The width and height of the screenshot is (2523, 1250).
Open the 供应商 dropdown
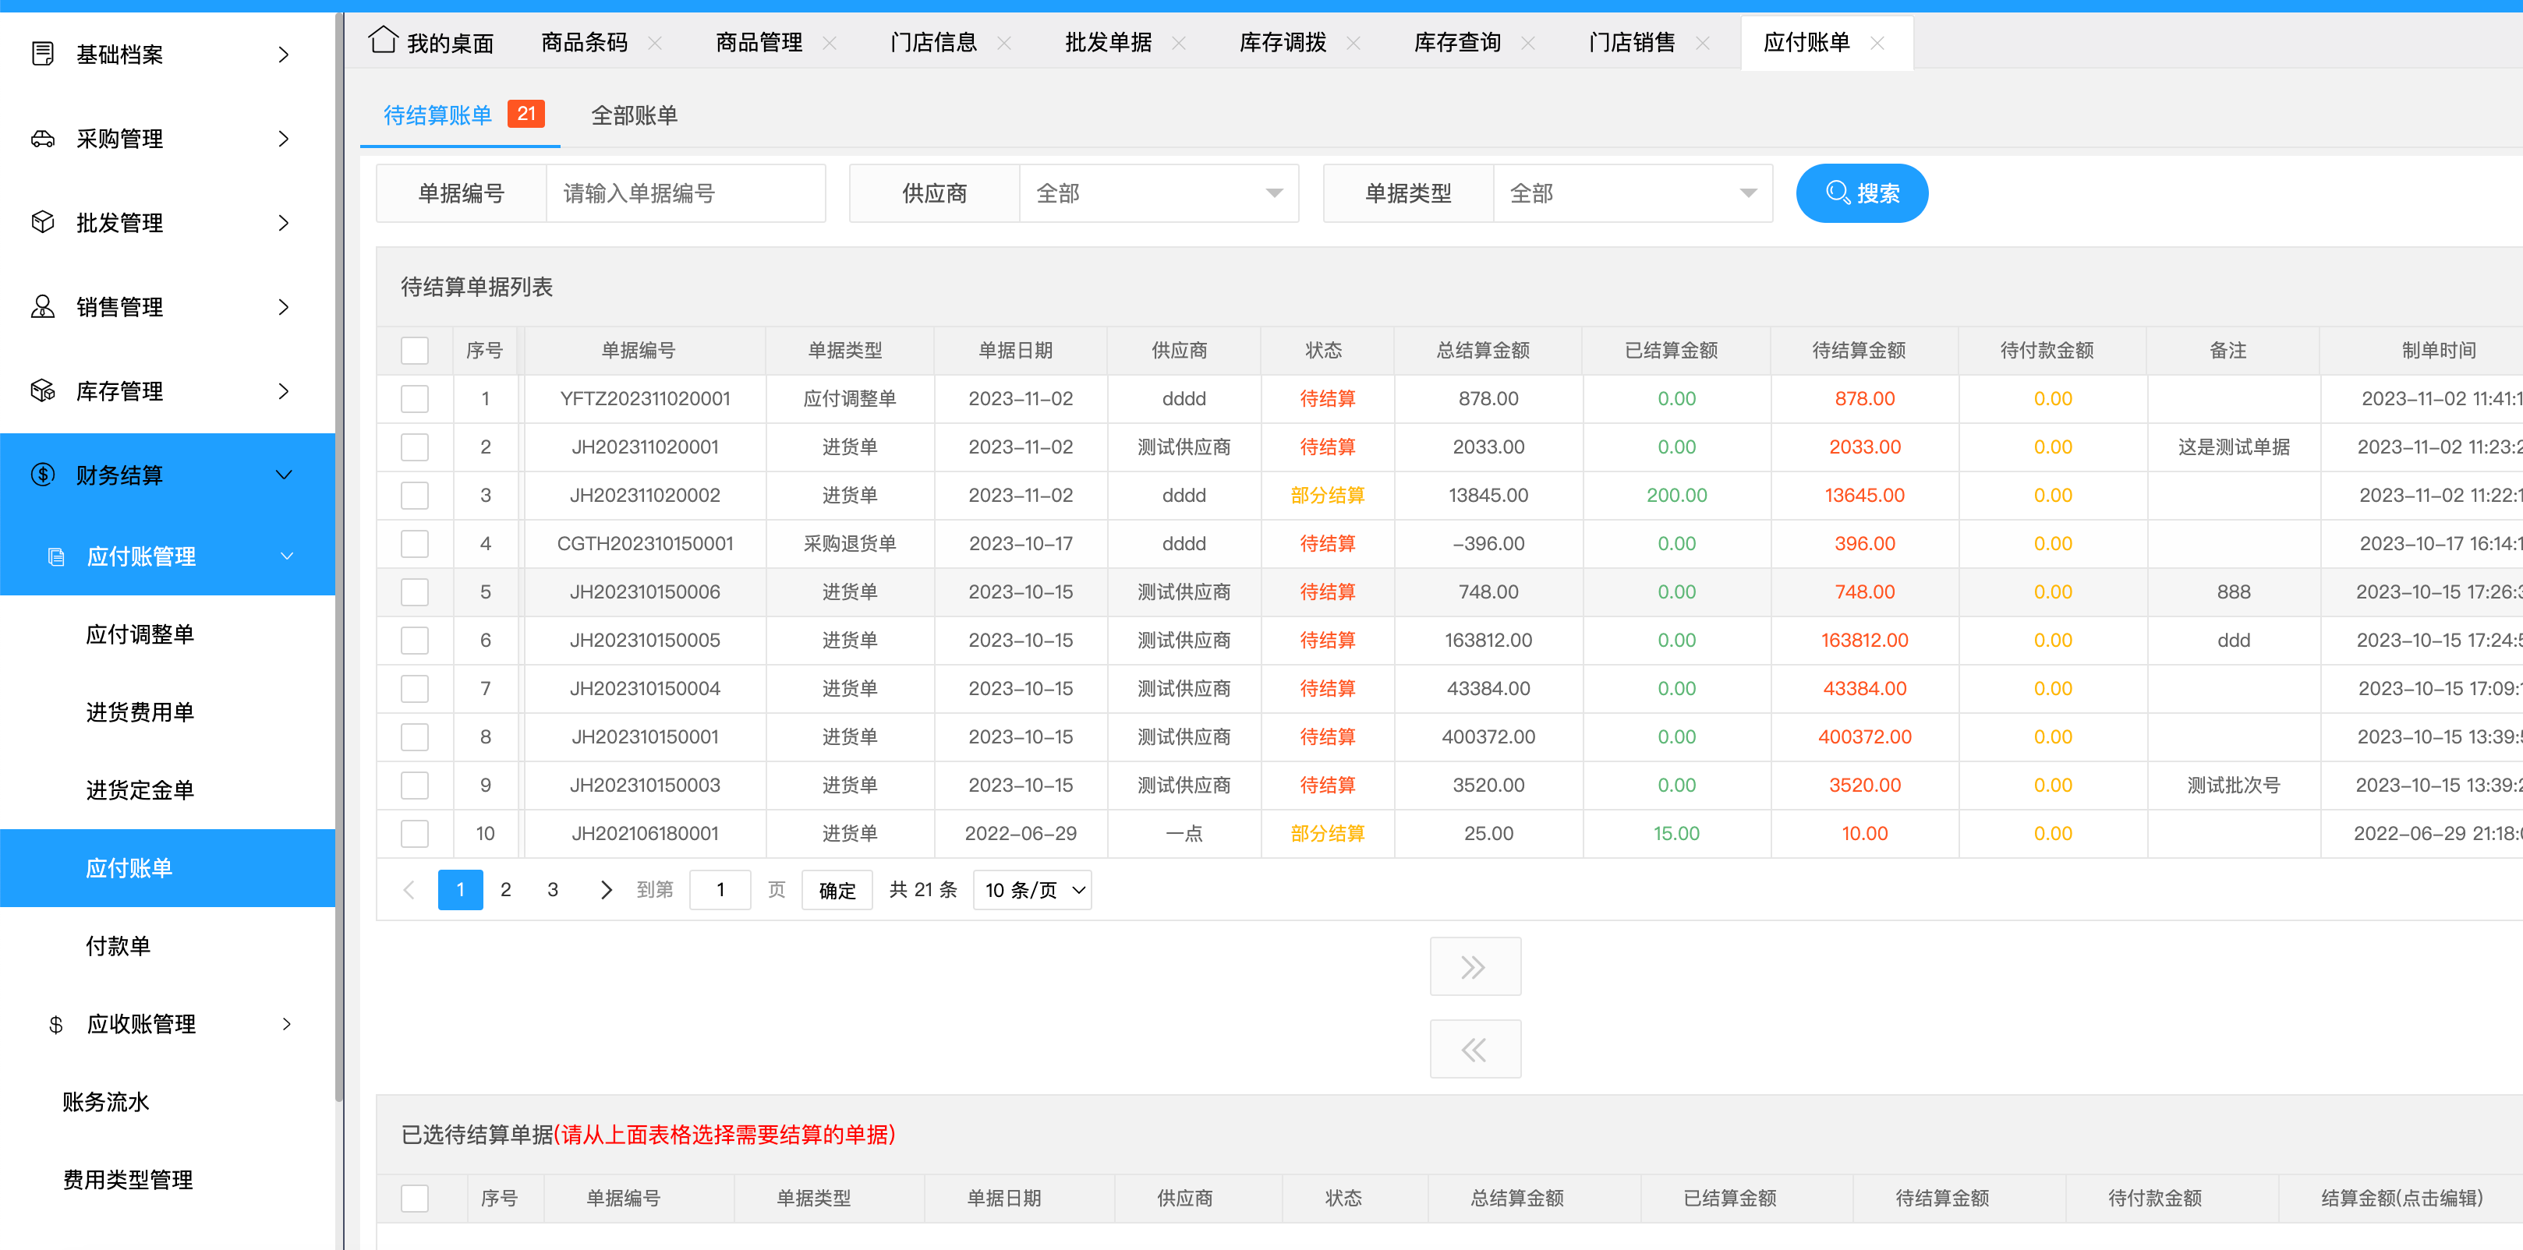pos(1159,192)
